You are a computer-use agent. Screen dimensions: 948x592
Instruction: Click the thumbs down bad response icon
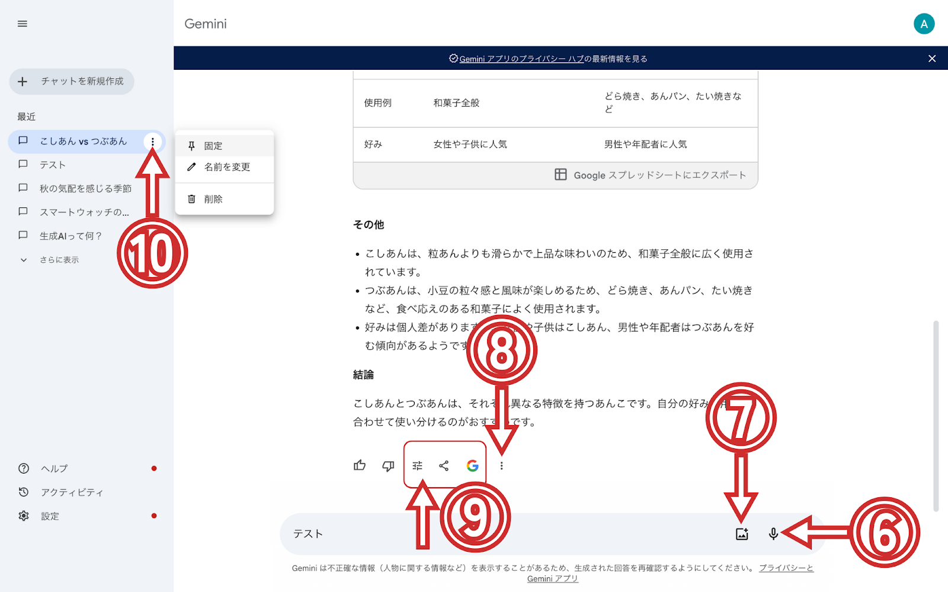pos(388,466)
